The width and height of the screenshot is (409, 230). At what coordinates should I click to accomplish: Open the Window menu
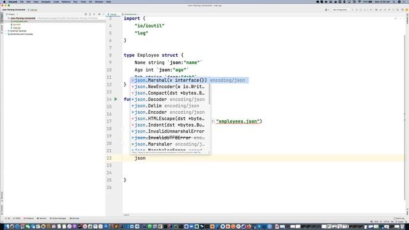click(99, 1)
